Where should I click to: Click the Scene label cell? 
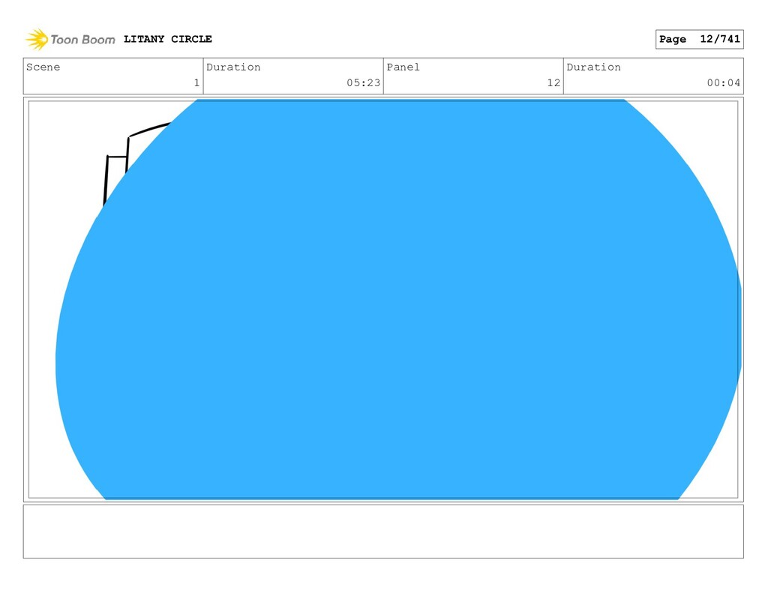pos(113,76)
